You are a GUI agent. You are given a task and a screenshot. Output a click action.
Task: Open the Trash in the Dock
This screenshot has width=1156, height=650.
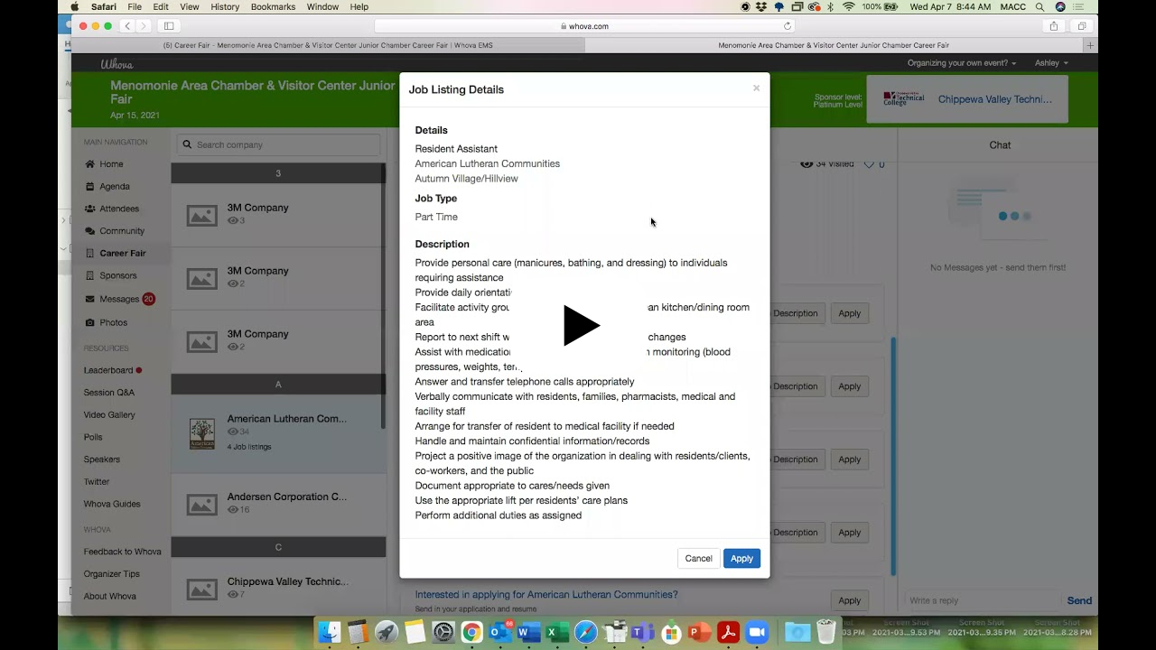click(x=825, y=632)
